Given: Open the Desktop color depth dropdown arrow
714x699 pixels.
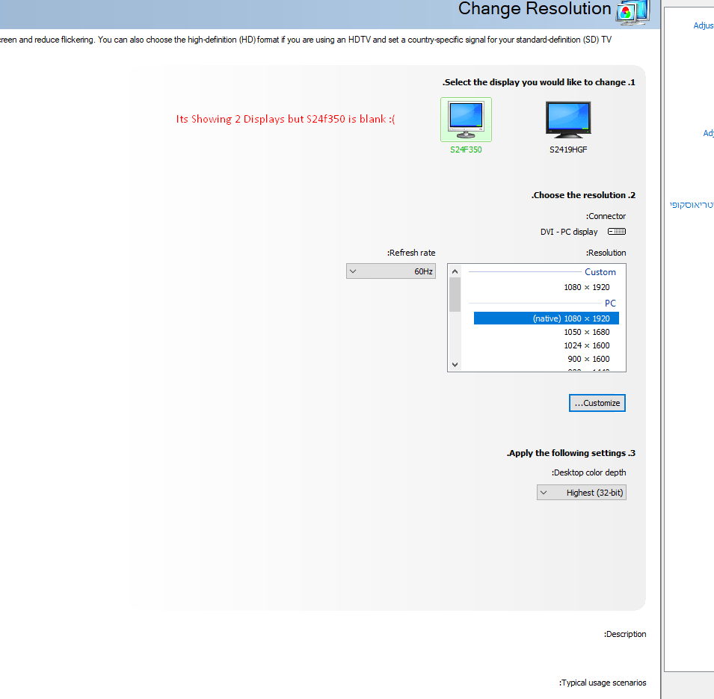Looking at the screenshot, I should click(545, 492).
